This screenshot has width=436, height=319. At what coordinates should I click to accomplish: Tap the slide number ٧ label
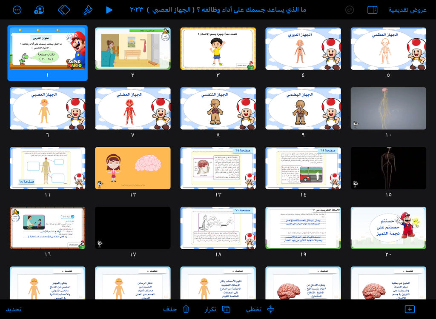[133, 135]
